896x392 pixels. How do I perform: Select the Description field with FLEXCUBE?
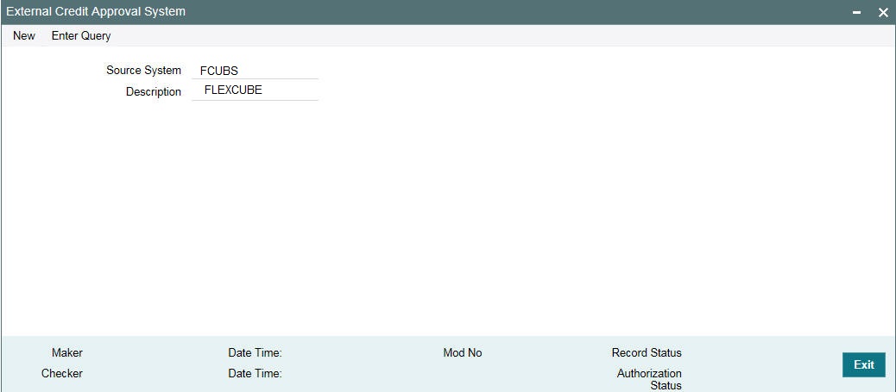255,90
